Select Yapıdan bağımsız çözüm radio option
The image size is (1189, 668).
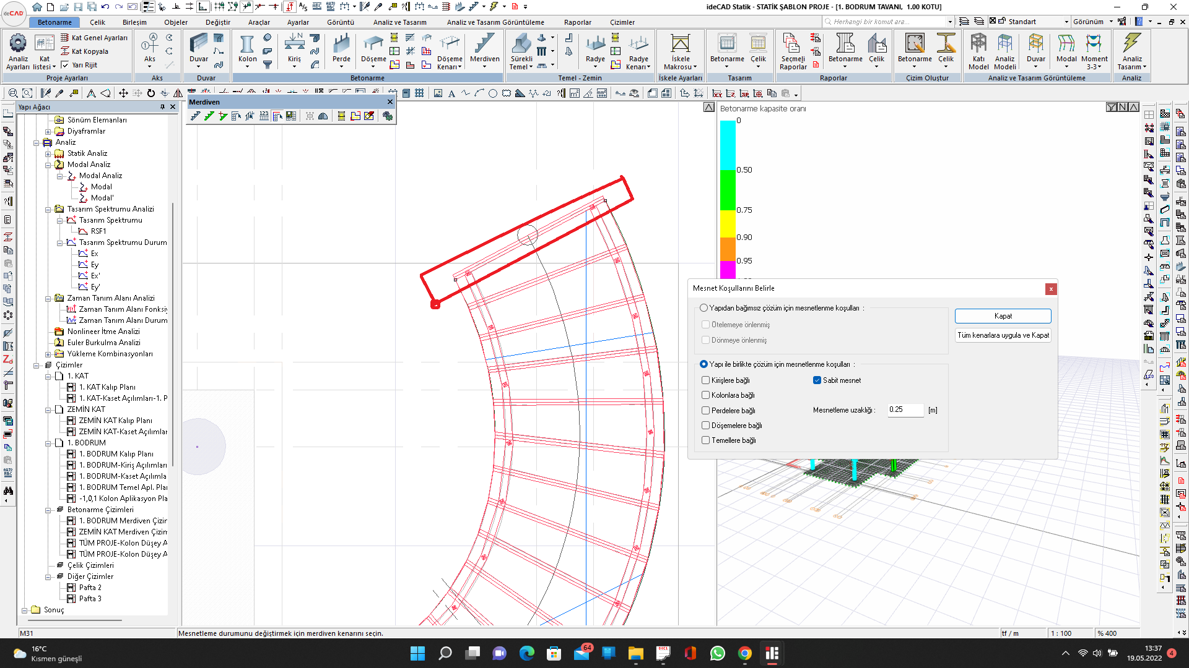703,308
